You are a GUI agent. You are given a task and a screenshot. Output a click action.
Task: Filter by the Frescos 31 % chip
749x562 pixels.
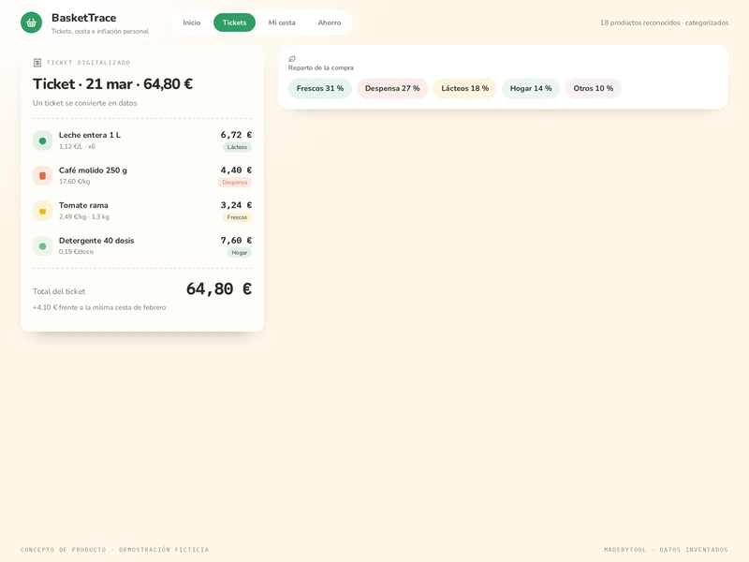pos(320,88)
